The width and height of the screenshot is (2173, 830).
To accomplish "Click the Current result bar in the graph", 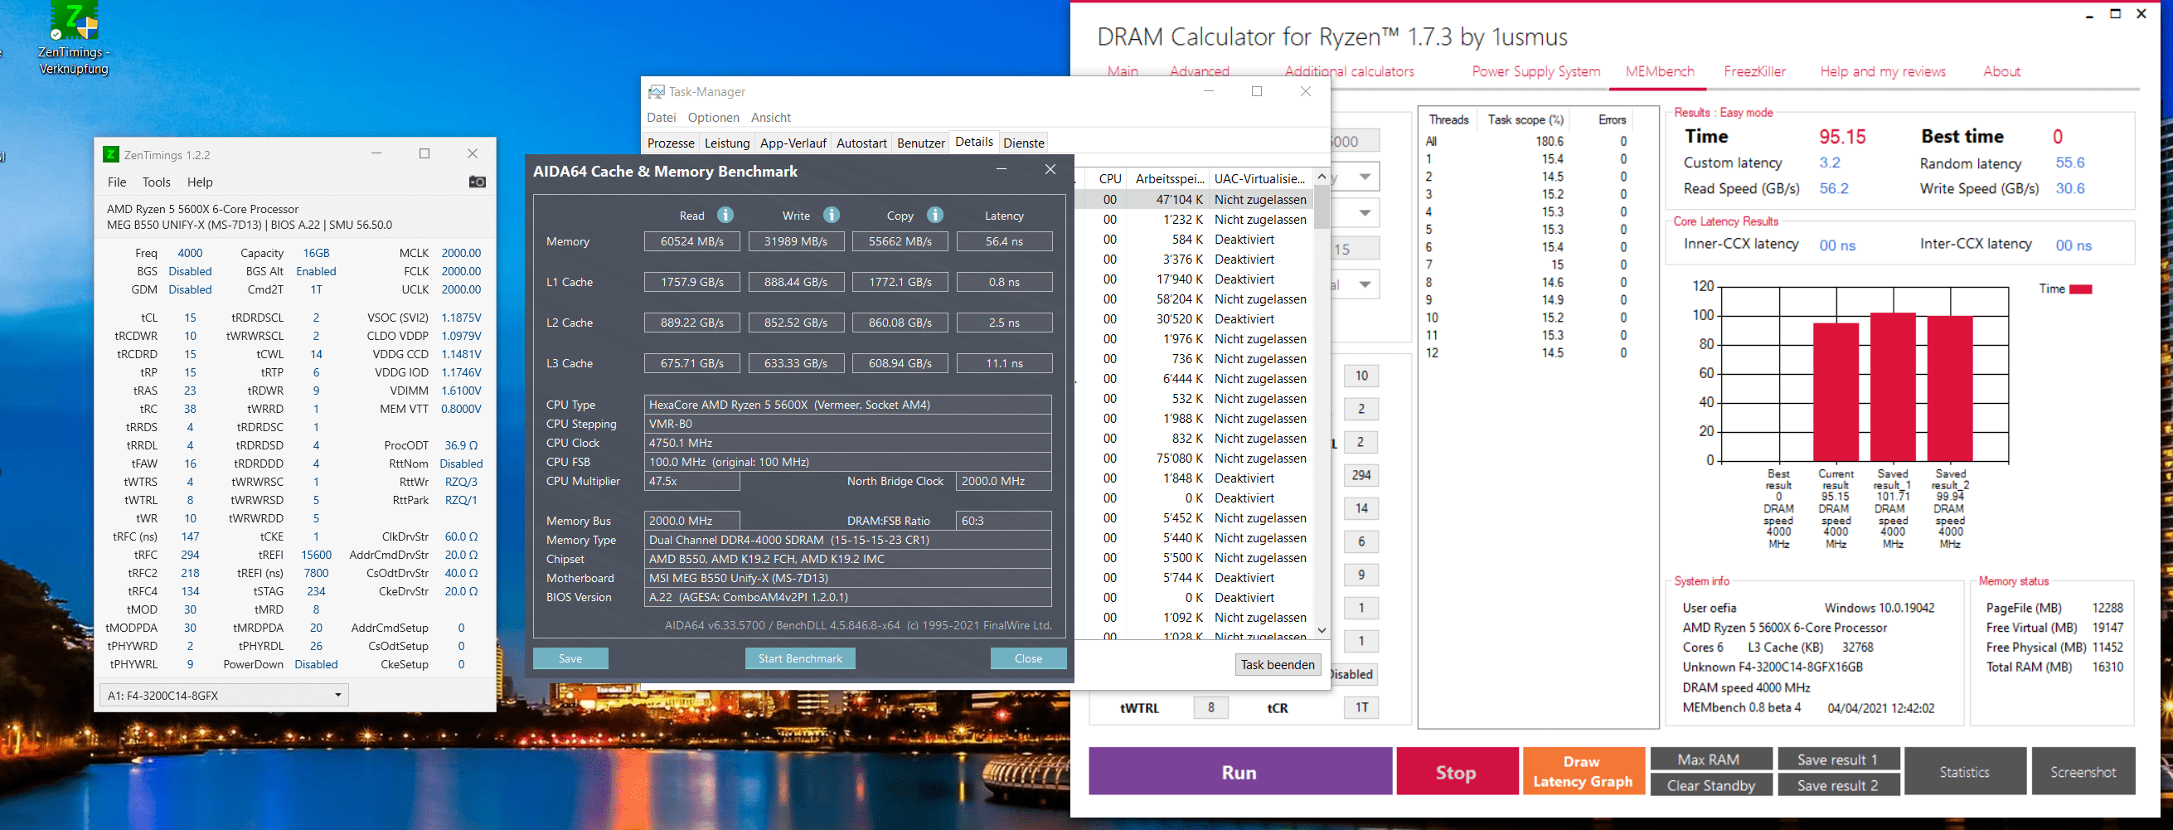I will [x=1836, y=391].
